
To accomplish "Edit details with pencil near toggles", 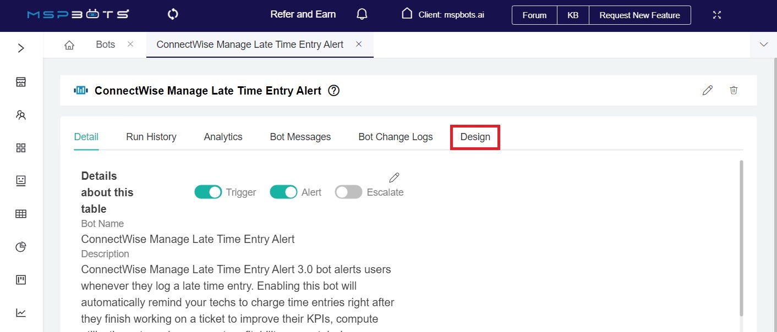I will [x=394, y=177].
